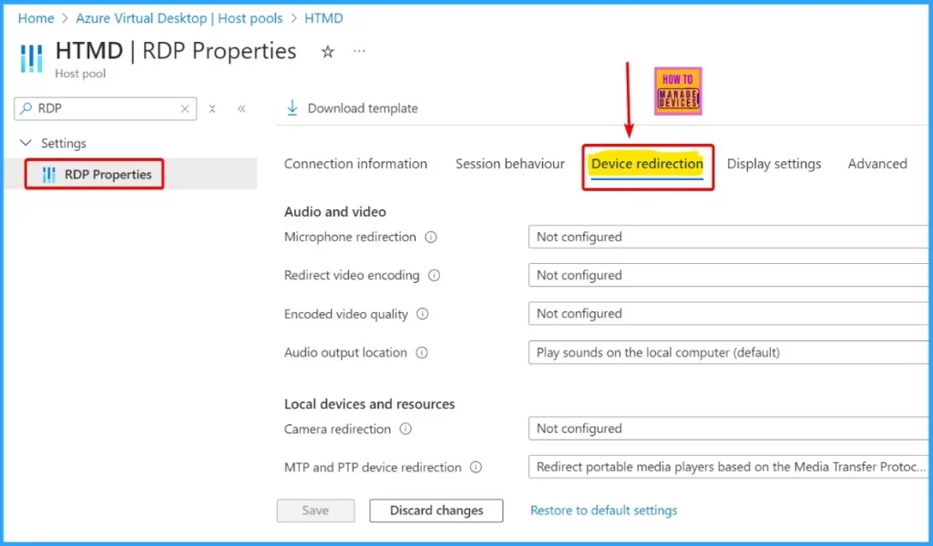Go to Home breadcrumb
The height and width of the screenshot is (546, 933).
click(36, 18)
